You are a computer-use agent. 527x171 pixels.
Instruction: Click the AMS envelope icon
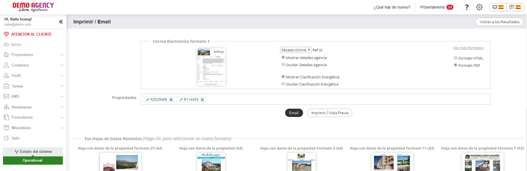click(x=6, y=96)
